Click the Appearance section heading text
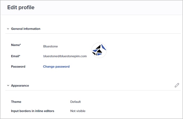This screenshot has width=183, height=119. click(20, 86)
